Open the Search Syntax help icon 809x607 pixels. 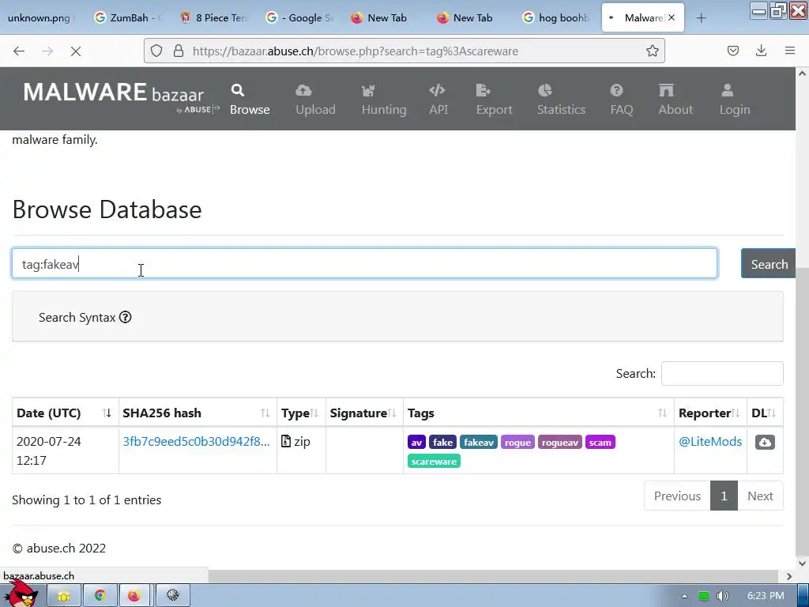126,317
